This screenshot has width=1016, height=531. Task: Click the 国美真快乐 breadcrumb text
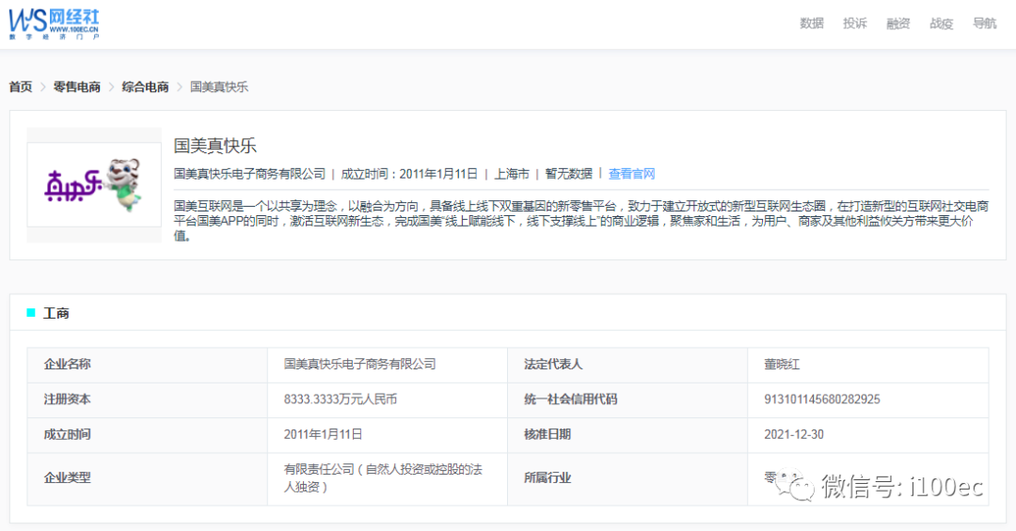click(x=219, y=86)
